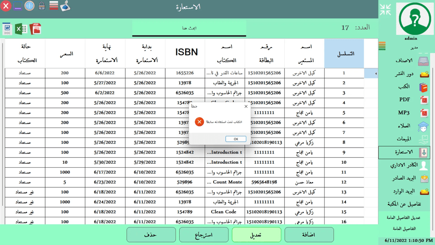Click the books icon beside الكتب

424,87
